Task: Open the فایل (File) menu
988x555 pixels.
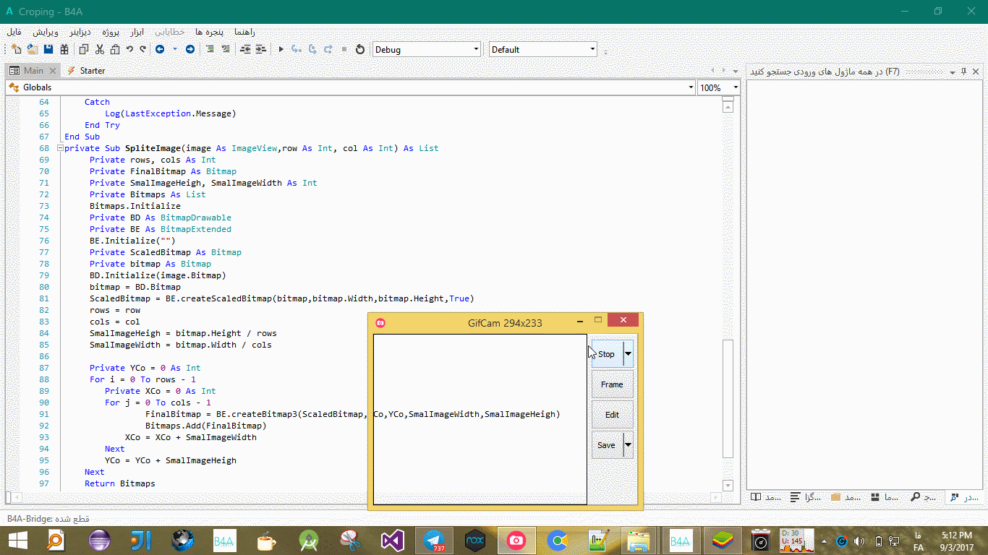Action: point(14,32)
